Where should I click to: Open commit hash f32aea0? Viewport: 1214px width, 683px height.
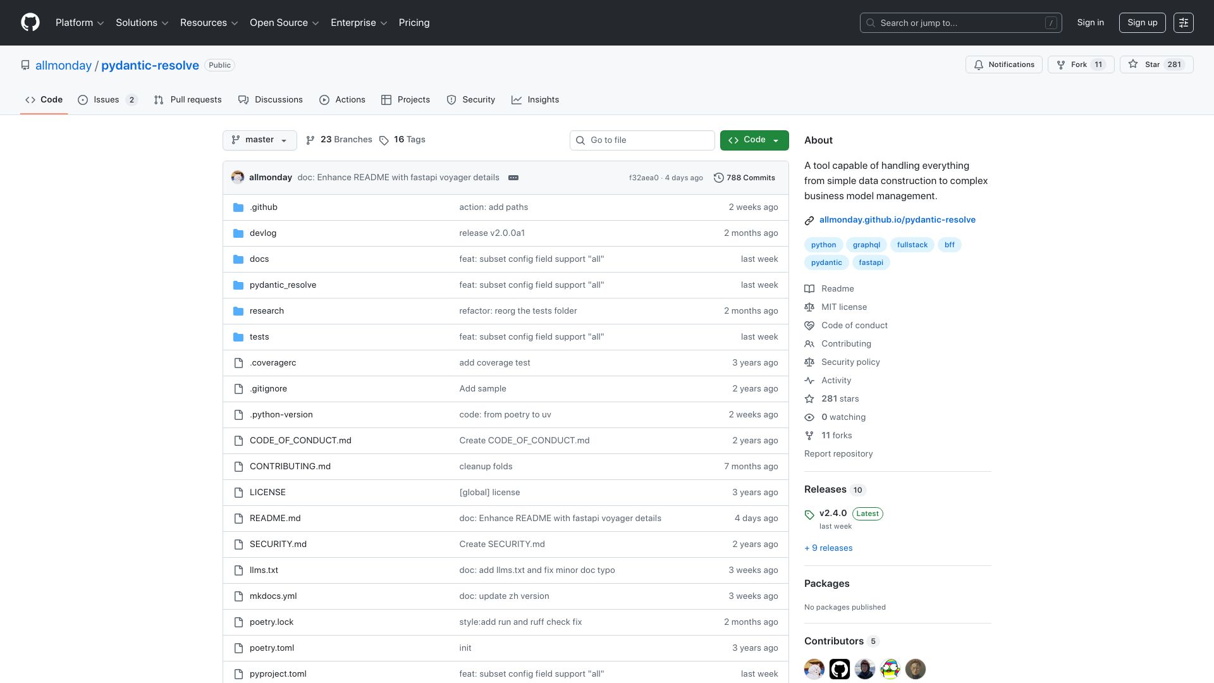[644, 178]
